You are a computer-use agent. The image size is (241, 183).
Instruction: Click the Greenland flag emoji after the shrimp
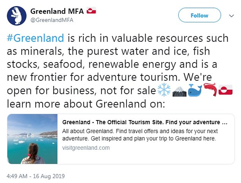pyautogui.click(x=225, y=90)
